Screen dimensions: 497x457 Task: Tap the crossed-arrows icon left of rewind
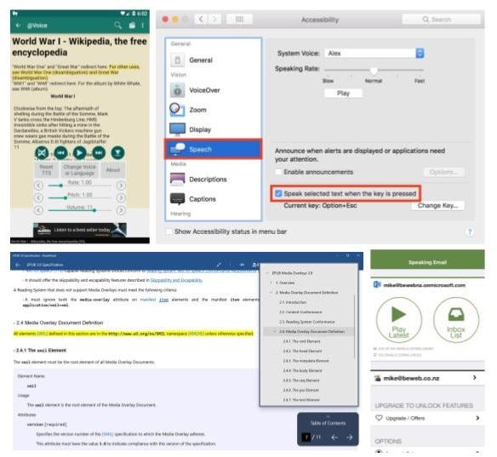(42, 152)
